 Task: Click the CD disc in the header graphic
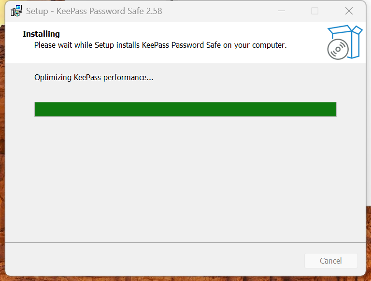(337, 49)
